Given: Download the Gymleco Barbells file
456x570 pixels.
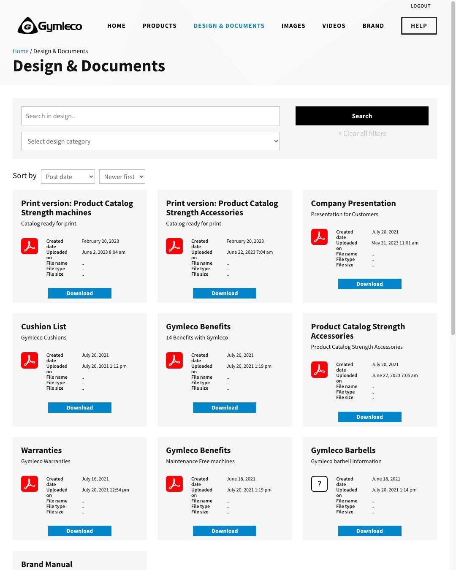Looking at the screenshot, I should (x=370, y=531).
